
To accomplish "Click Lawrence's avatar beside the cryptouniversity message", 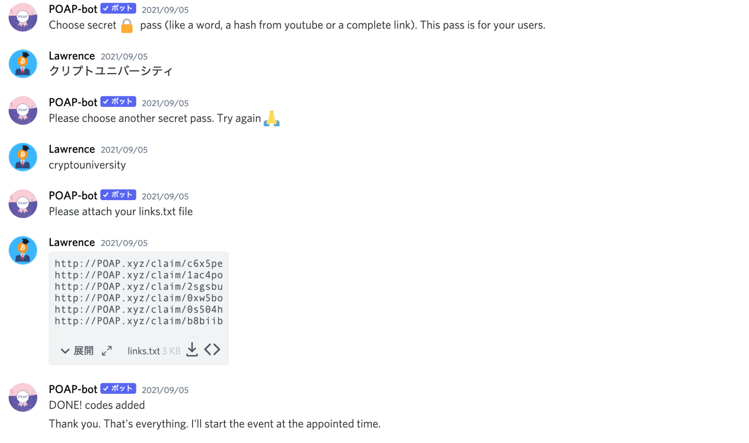I will (x=23, y=157).
